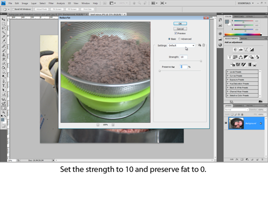Viewport: 268px width, 202px height.
Task: Click the save settings icon beside Default
Action: (x=199, y=46)
